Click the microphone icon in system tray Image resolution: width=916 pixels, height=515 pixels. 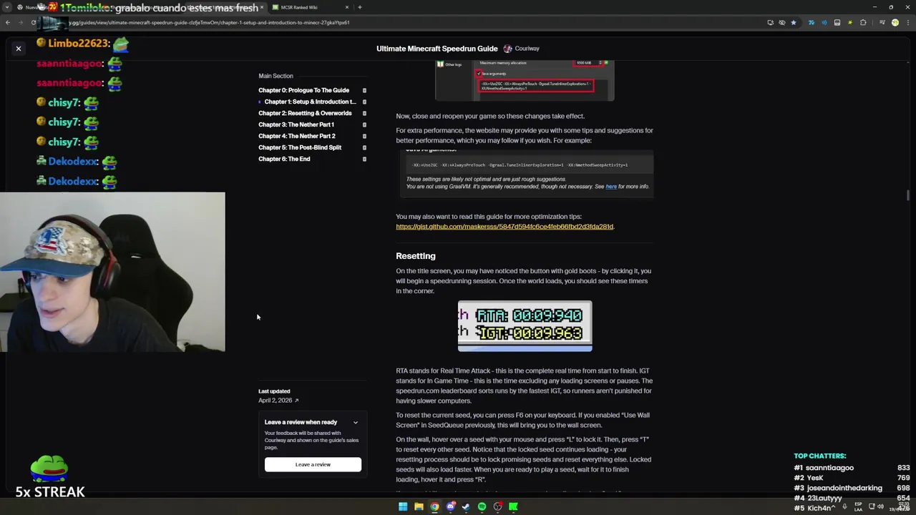(844, 506)
